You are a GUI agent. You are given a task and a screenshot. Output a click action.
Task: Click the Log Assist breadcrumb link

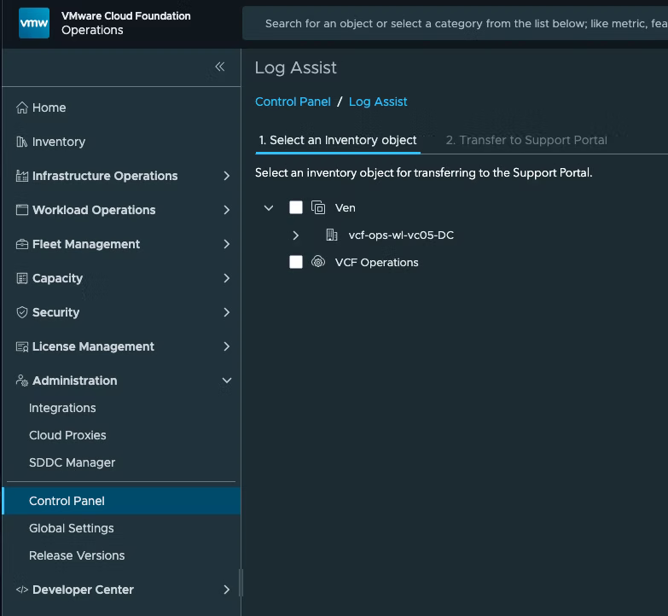click(x=378, y=102)
